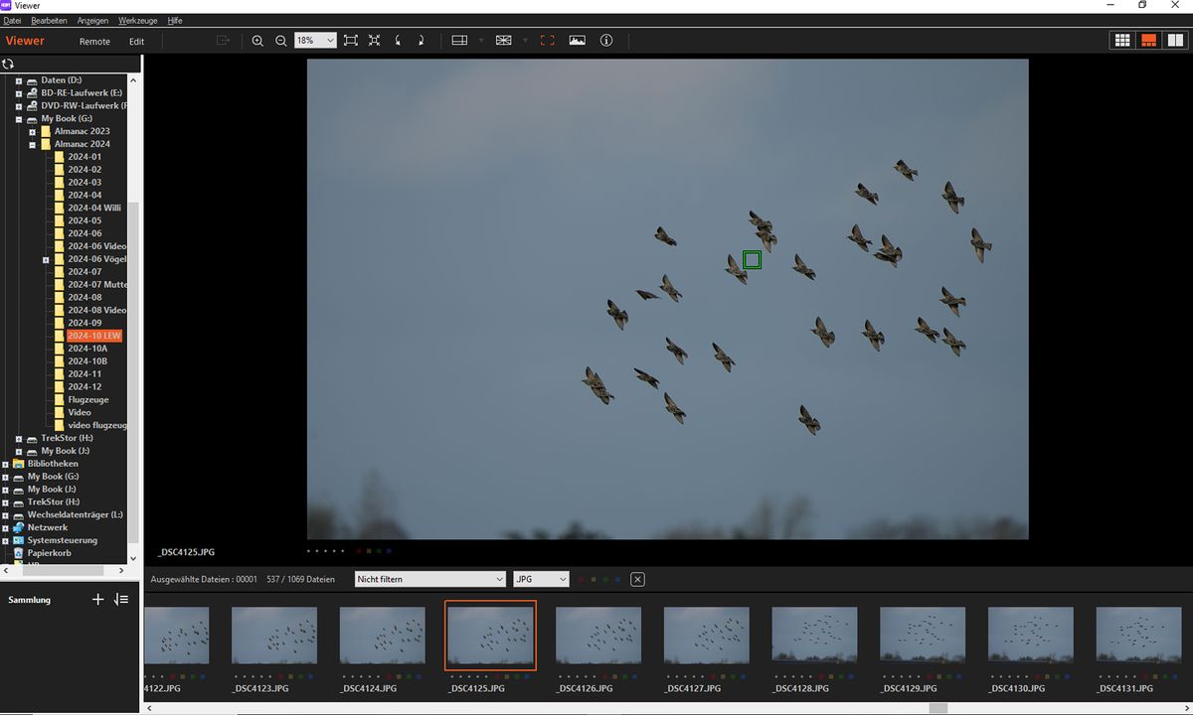Switch to Edit mode
The width and height of the screenshot is (1193, 715).
(136, 42)
